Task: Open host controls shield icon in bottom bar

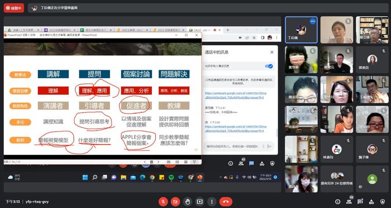Action: click(x=382, y=201)
